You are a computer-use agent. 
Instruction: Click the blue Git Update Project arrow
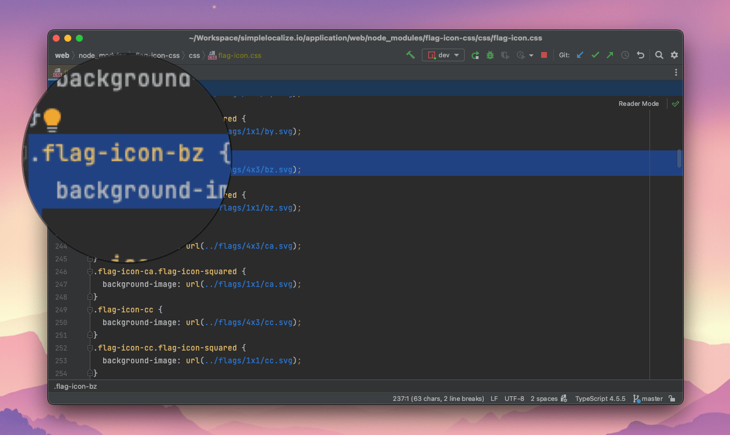tap(580, 55)
